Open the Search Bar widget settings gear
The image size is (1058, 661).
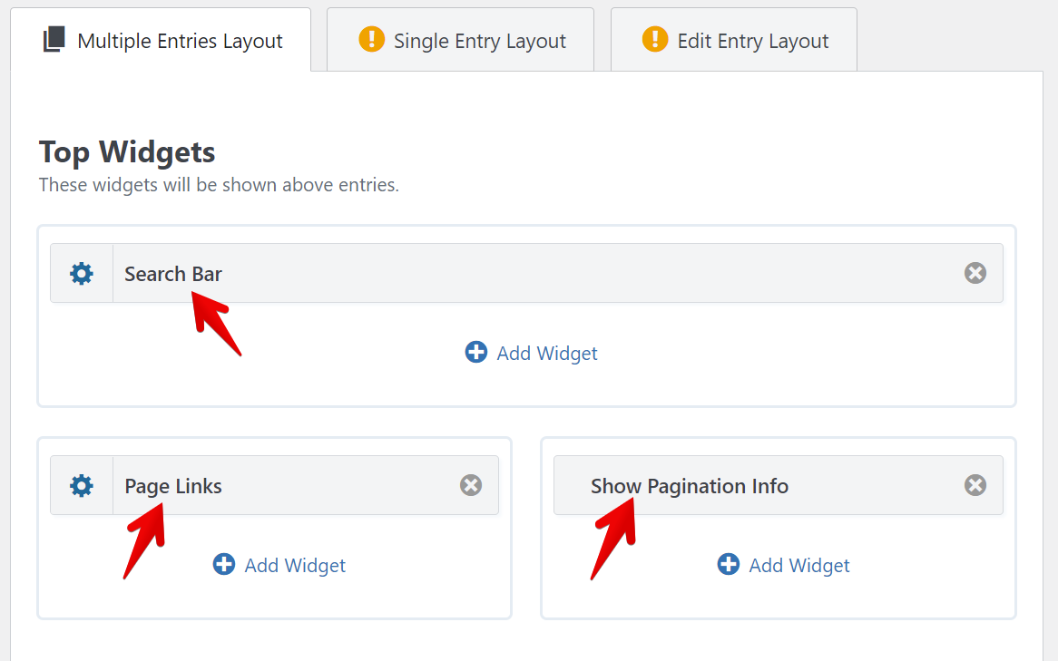[82, 273]
